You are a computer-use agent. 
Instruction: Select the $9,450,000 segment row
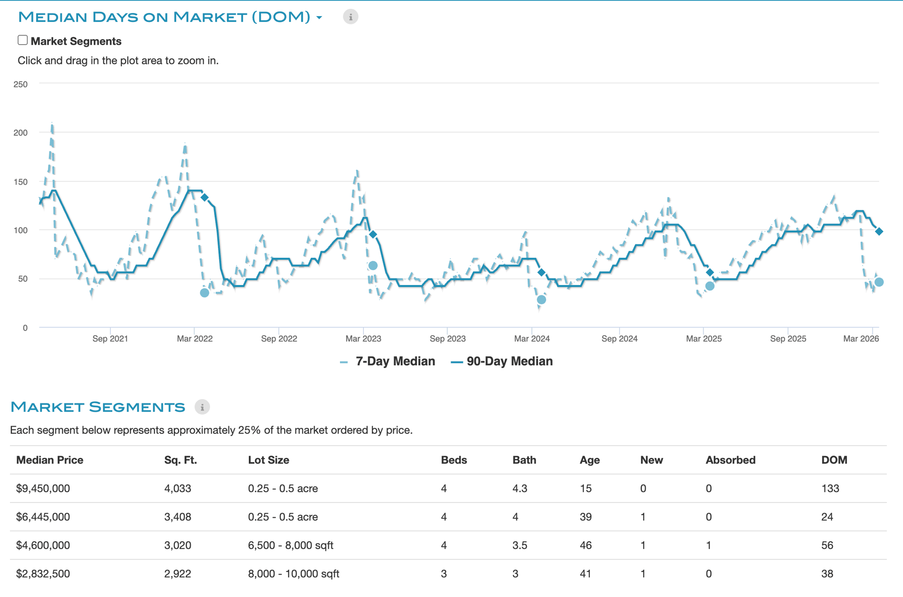tap(43, 488)
